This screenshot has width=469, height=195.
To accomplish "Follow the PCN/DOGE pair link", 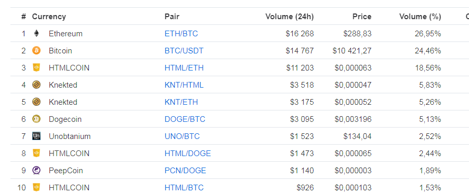I will (185, 171).
